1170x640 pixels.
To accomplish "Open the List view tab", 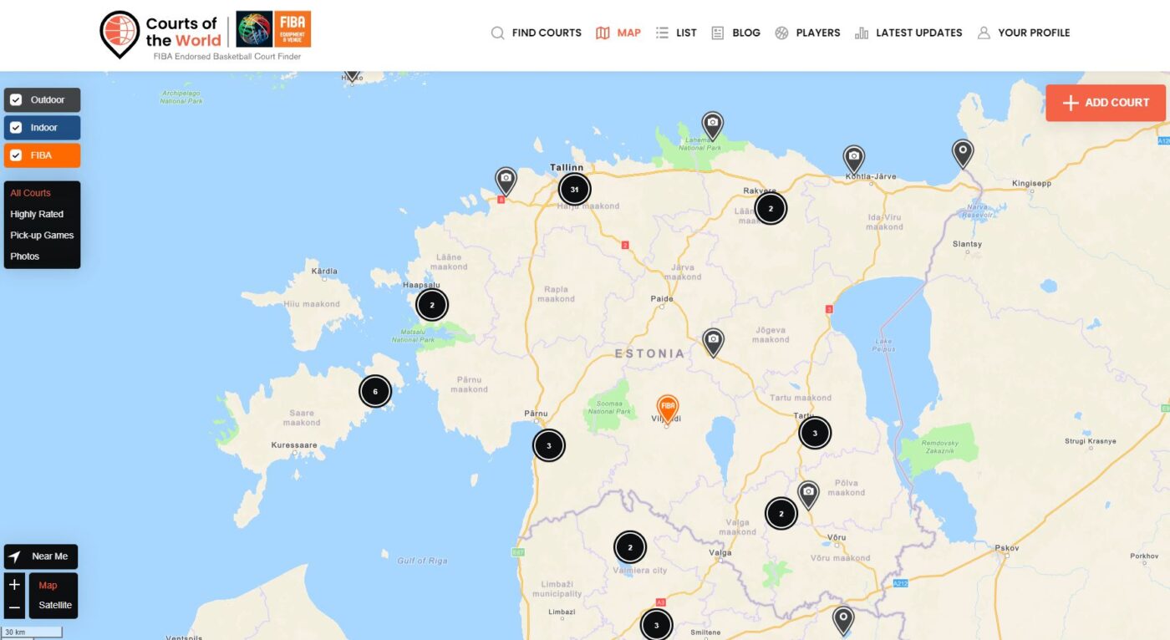I will click(676, 33).
